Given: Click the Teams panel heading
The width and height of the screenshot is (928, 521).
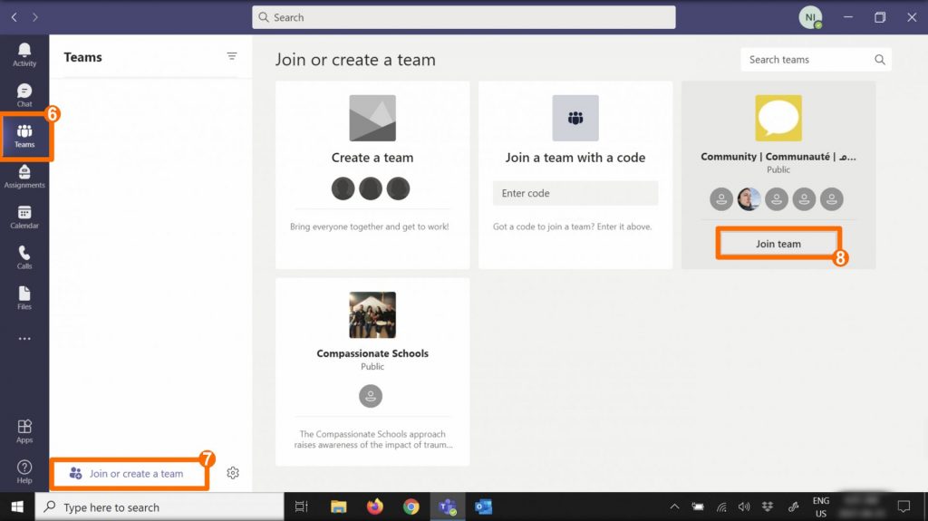Looking at the screenshot, I should tap(82, 57).
